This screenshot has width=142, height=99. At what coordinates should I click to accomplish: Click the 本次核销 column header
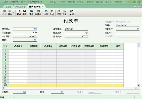point(104,46)
